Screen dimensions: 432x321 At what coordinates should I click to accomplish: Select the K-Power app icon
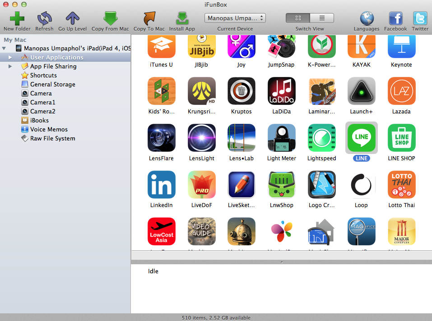coord(321,46)
